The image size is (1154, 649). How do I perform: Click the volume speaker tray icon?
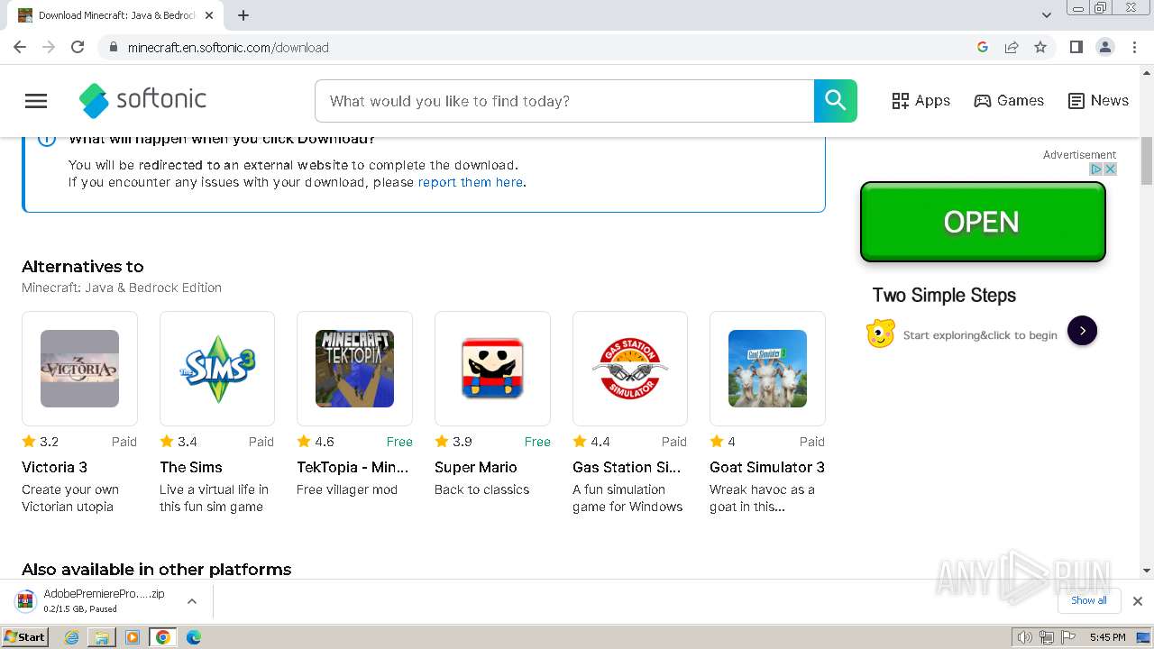pyautogui.click(x=1024, y=637)
